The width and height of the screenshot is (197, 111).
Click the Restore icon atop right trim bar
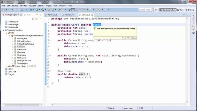[x=194, y=16]
